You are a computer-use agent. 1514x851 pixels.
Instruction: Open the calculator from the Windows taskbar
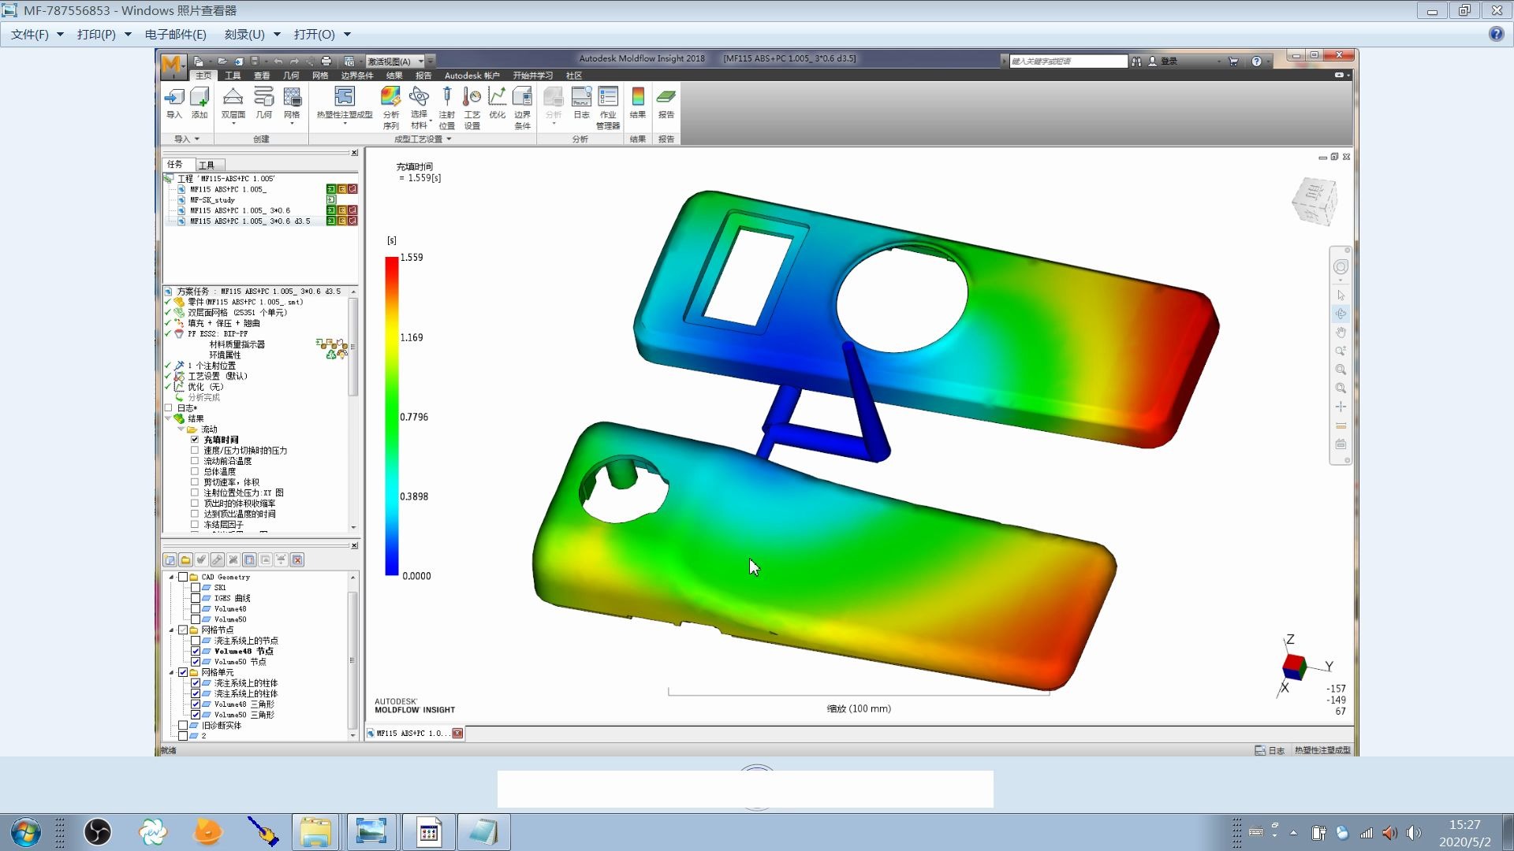[428, 831]
